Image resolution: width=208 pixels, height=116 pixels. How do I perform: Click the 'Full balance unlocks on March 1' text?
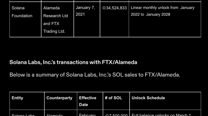click(x=162, y=115)
